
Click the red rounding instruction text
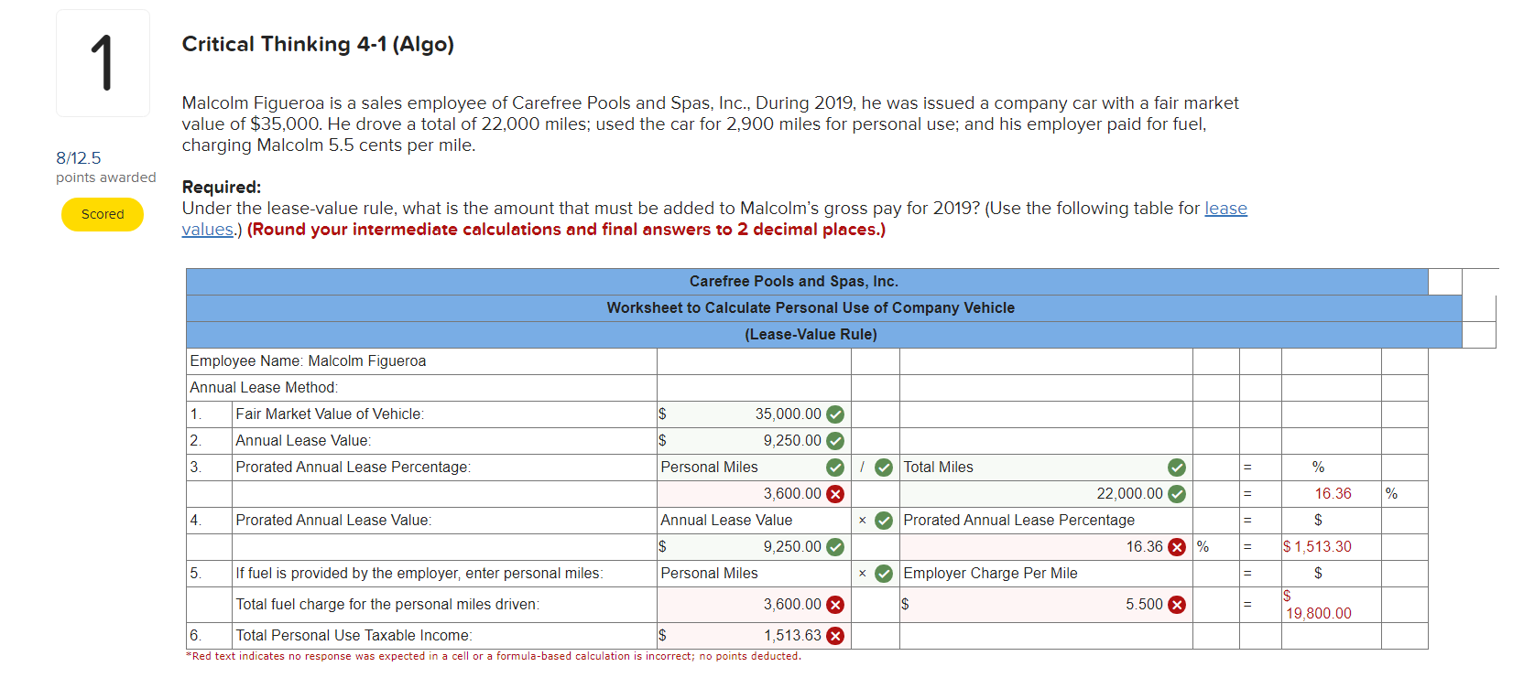pos(566,230)
